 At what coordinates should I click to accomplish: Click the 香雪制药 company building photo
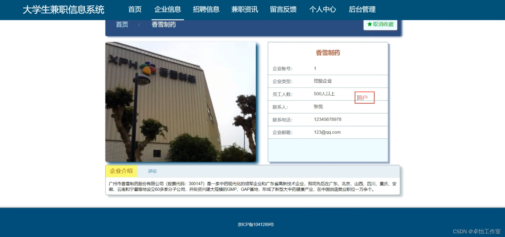(x=180, y=102)
